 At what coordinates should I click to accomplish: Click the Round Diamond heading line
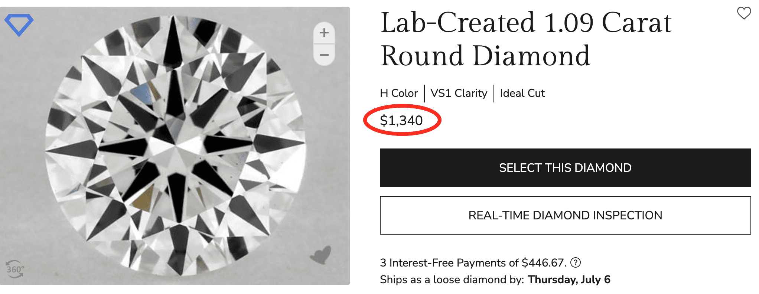[x=485, y=56]
